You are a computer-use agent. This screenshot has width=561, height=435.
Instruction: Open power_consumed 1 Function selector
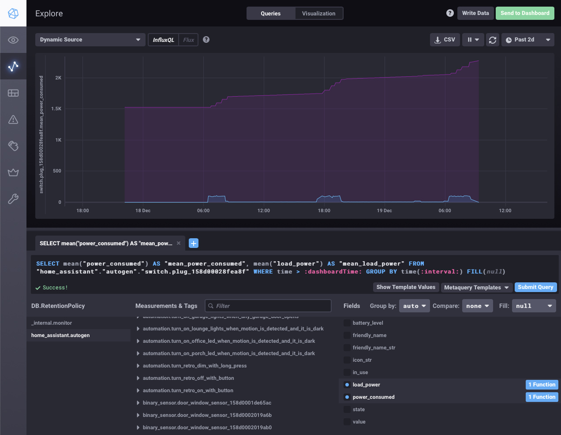[x=542, y=397]
